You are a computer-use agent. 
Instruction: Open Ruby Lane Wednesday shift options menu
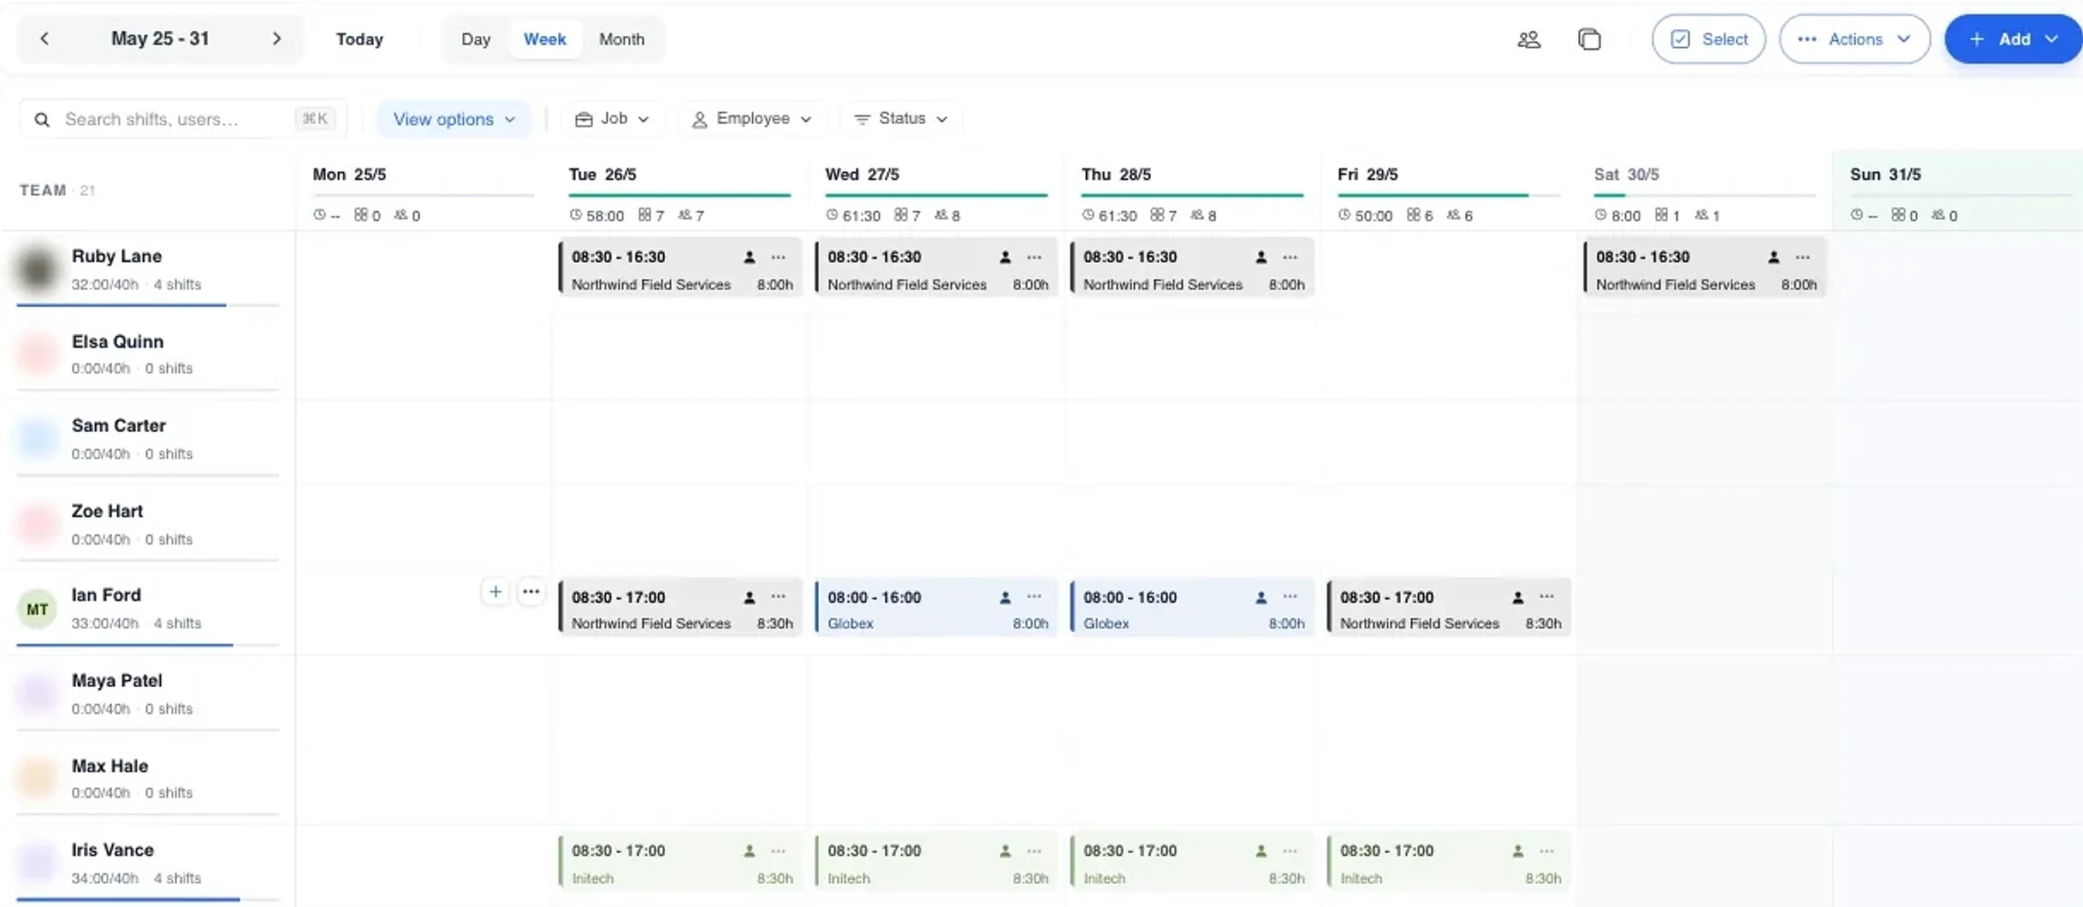1034,257
